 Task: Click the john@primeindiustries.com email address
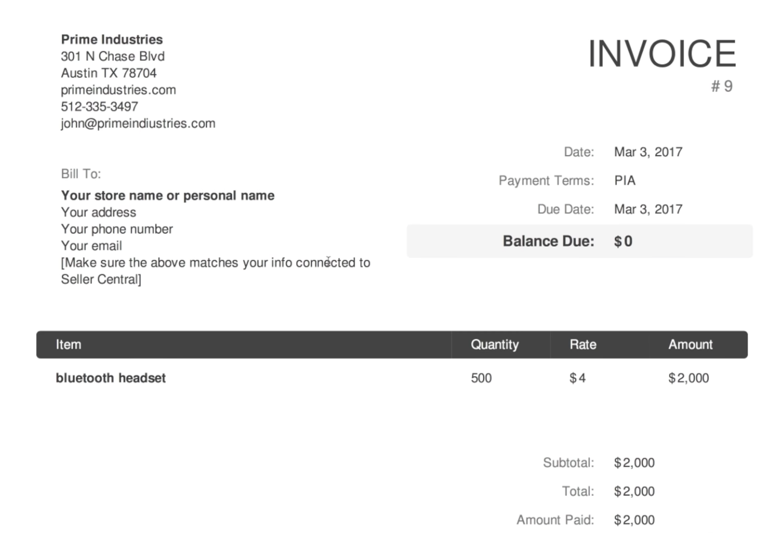[138, 124]
